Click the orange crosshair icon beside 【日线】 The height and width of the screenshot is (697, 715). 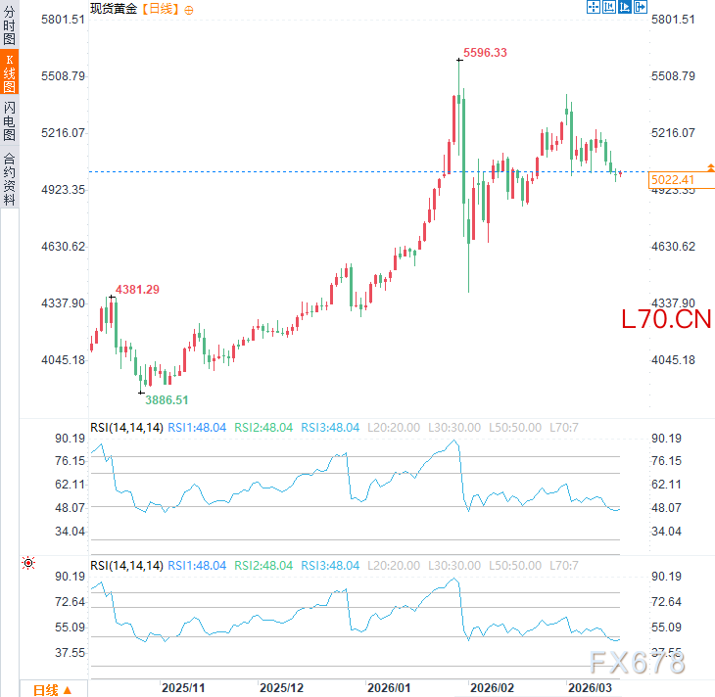[x=189, y=8]
